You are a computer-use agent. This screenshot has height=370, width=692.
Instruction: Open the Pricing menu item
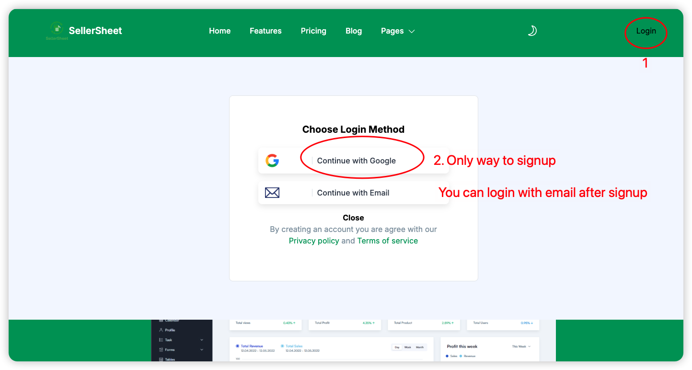[x=313, y=31]
